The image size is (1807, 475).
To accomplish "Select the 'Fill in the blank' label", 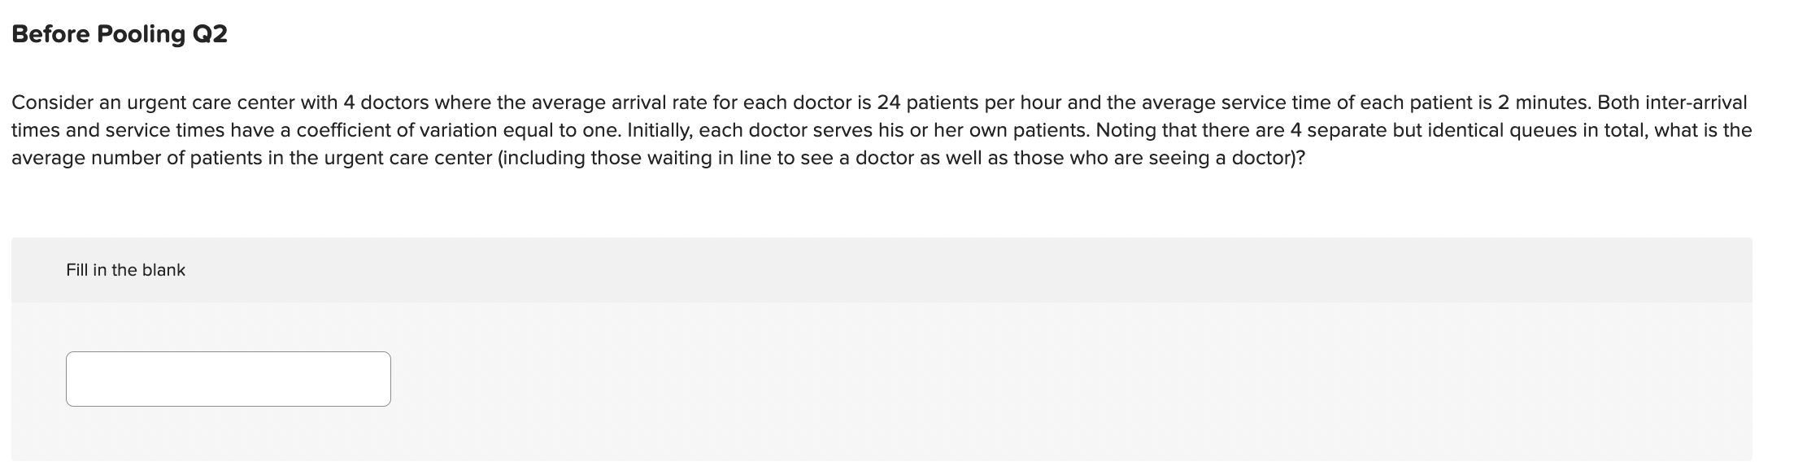I will [x=125, y=269].
